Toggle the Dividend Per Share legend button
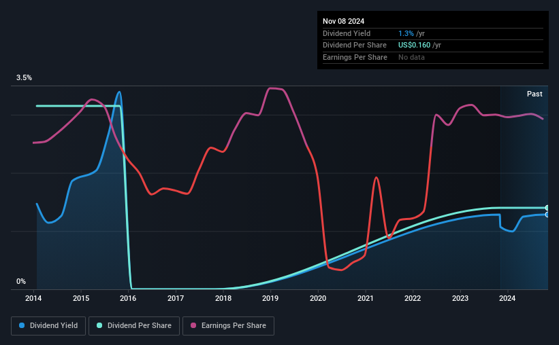Image resolution: width=559 pixels, height=345 pixels. point(134,326)
